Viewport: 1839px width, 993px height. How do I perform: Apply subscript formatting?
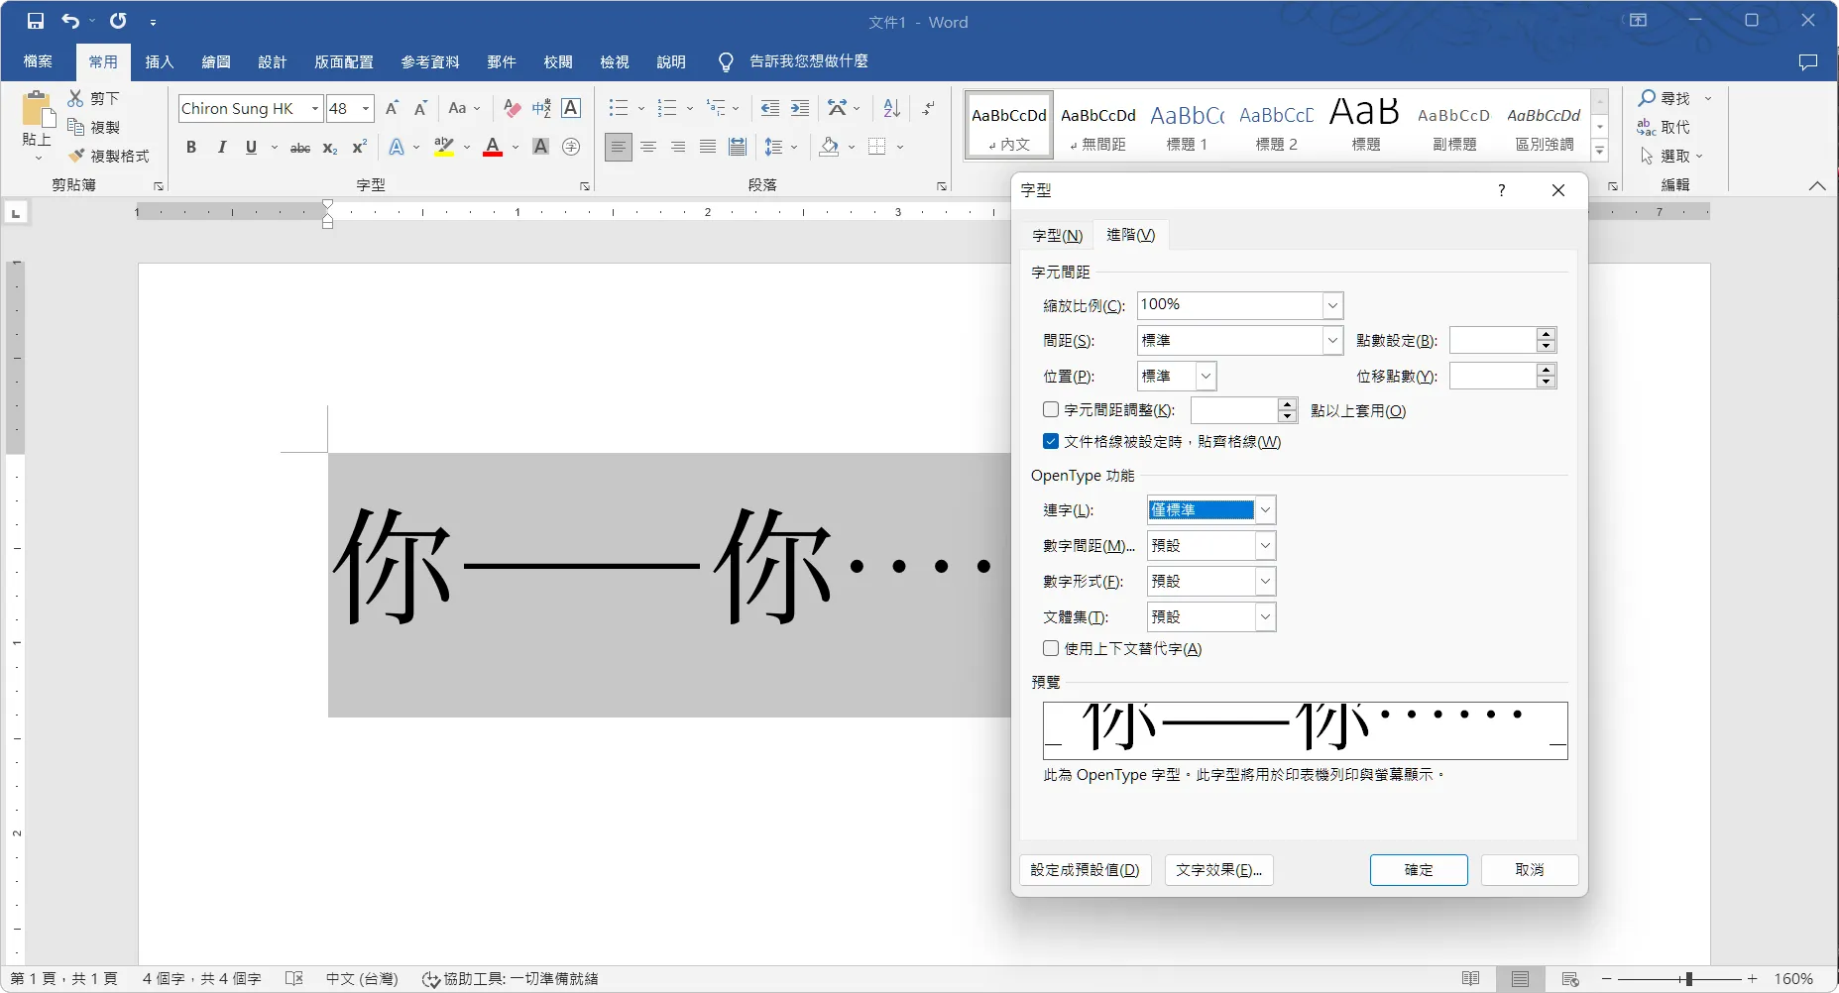[x=328, y=148]
